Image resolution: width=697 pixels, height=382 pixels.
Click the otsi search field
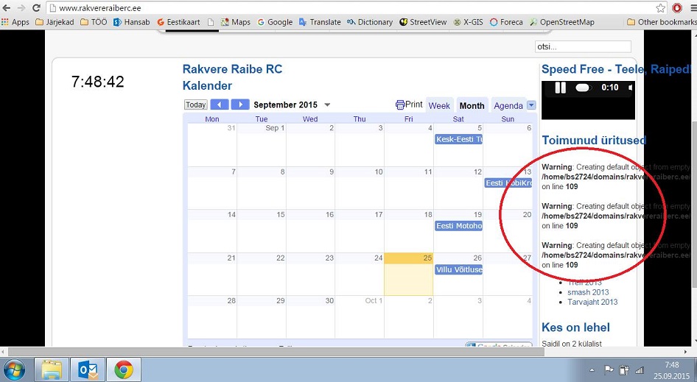click(583, 46)
